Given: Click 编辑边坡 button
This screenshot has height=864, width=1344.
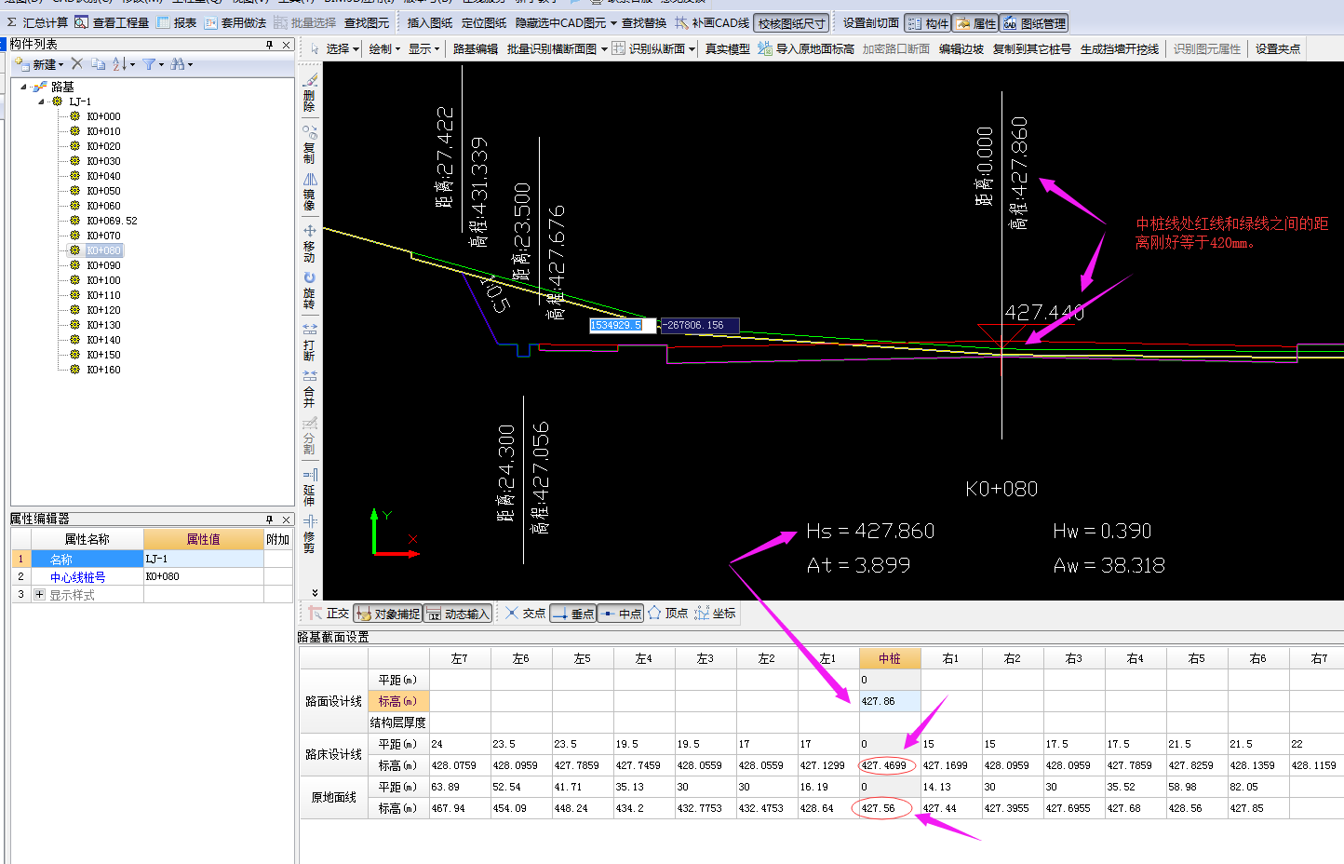Looking at the screenshot, I should tap(961, 48).
